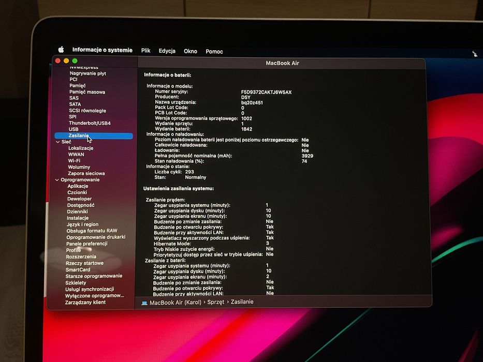Click the Ustawienia zasilania systemu heading

pos(179,188)
